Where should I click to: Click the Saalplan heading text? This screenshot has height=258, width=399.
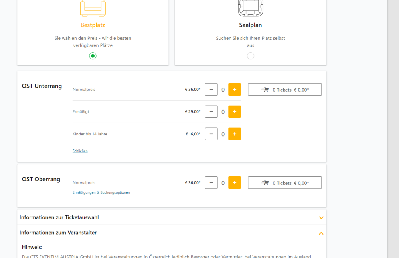coord(250,25)
